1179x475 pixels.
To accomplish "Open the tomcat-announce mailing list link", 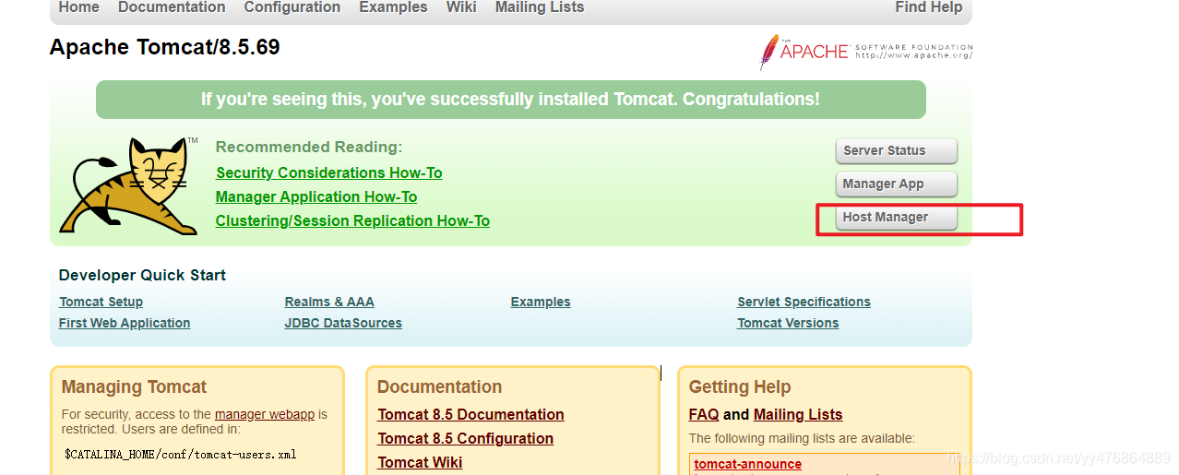I will pos(748,464).
